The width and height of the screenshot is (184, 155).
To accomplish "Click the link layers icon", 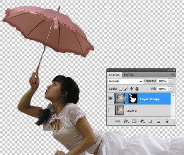I will point(117,121).
